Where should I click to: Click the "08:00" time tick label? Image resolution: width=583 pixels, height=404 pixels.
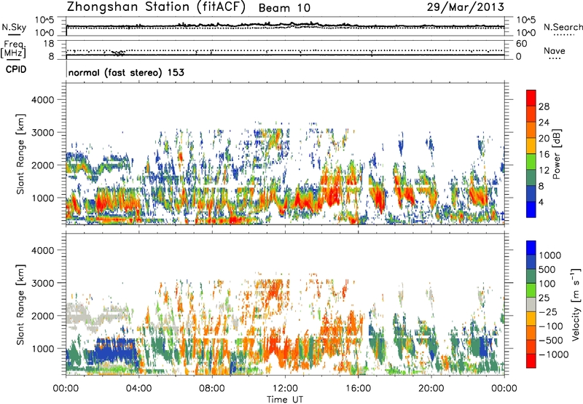pyautogui.click(x=212, y=389)
